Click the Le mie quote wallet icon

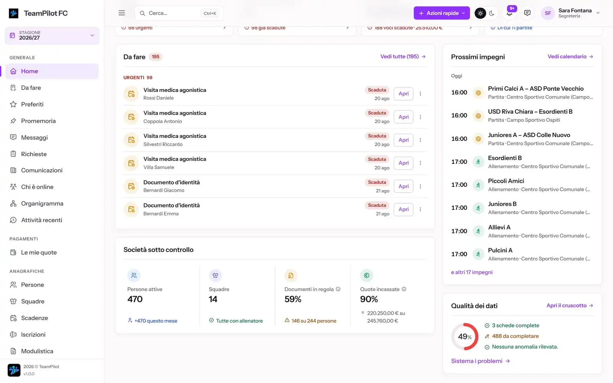pyautogui.click(x=13, y=253)
